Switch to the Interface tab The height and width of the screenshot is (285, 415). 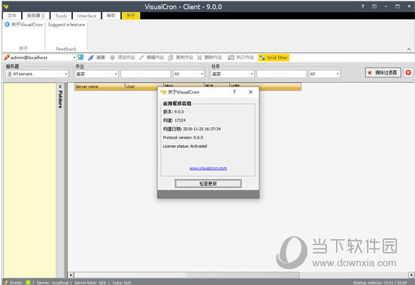click(x=86, y=16)
